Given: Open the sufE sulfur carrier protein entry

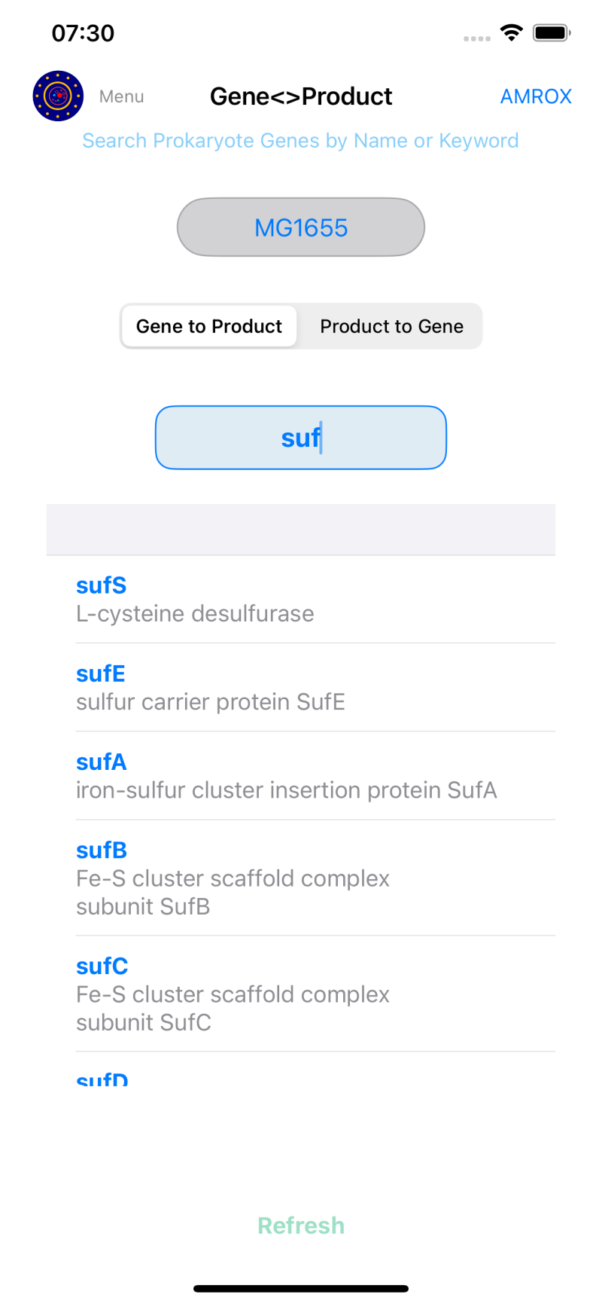Looking at the screenshot, I should 301,688.
